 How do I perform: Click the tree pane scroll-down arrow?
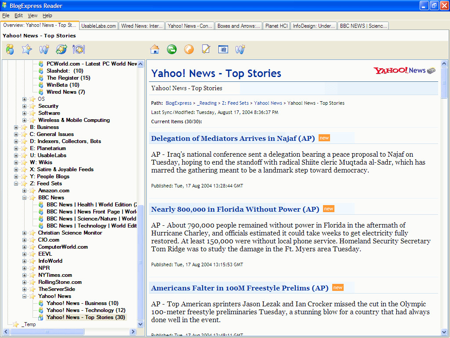(140, 324)
